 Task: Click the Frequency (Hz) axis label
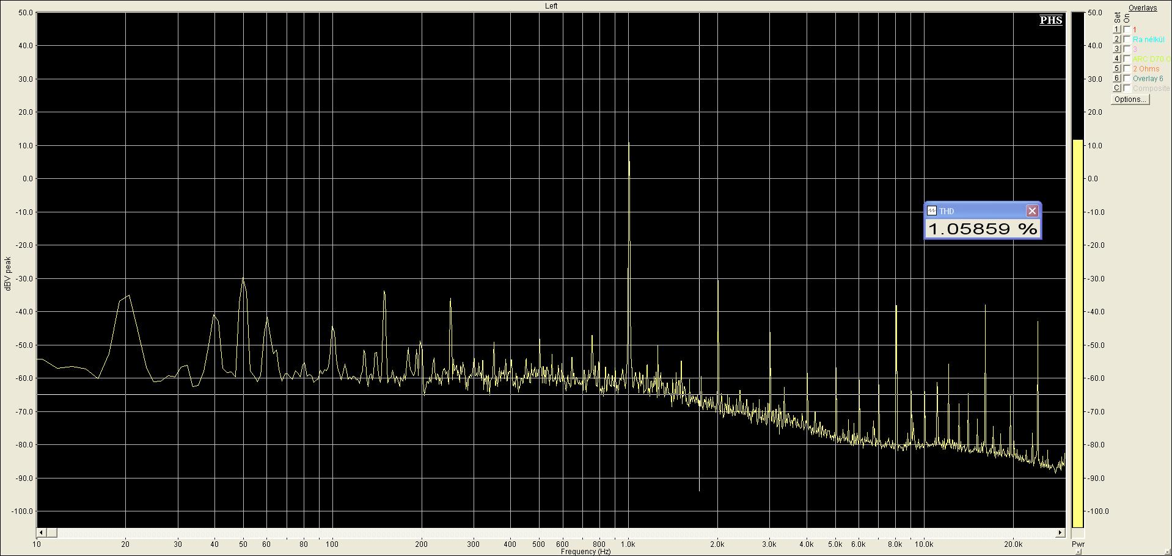585,552
